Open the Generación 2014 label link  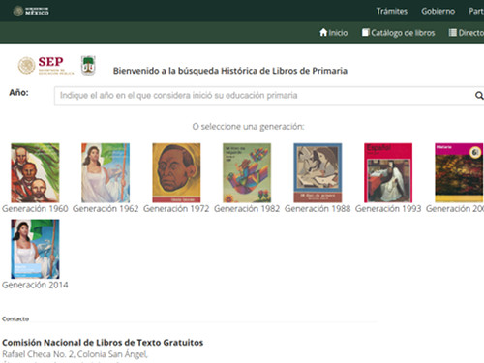tap(35, 285)
